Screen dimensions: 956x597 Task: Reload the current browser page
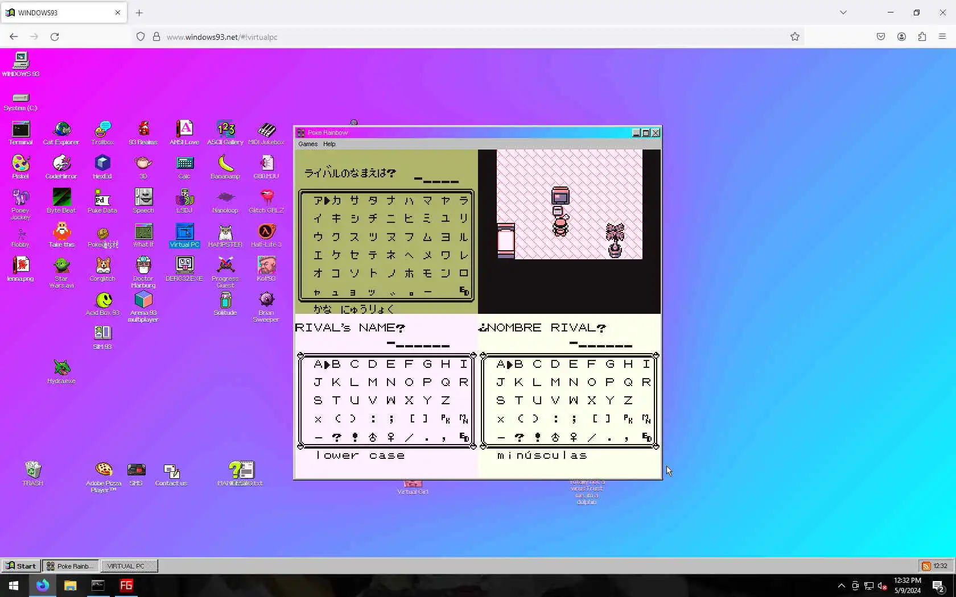pos(55,37)
